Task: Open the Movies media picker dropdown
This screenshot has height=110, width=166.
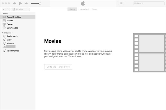Action: (x=20, y=9)
